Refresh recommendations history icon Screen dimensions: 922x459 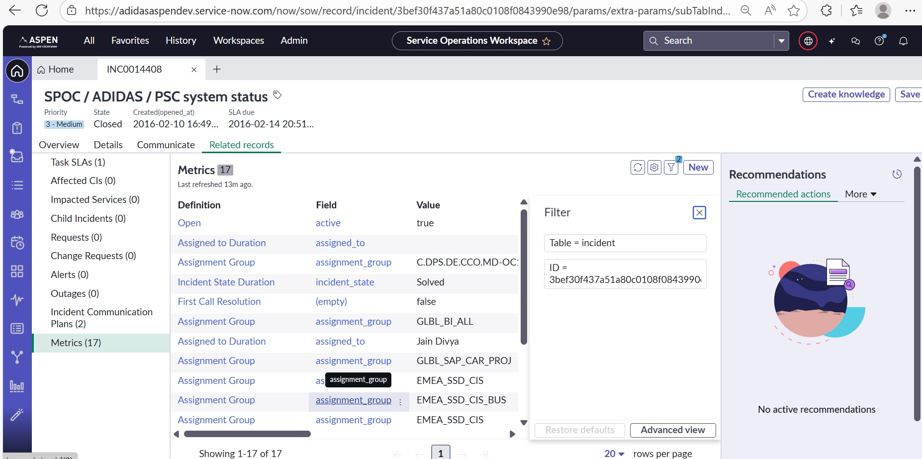[x=897, y=174]
